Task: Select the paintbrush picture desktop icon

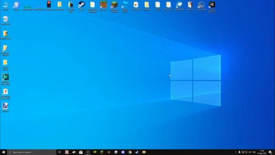Action: pyautogui.click(x=6, y=108)
